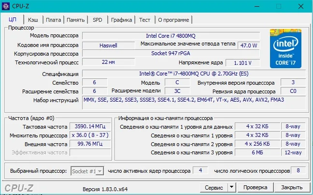Click the Модель value C
The image size is (313, 195).
coord(177,82)
